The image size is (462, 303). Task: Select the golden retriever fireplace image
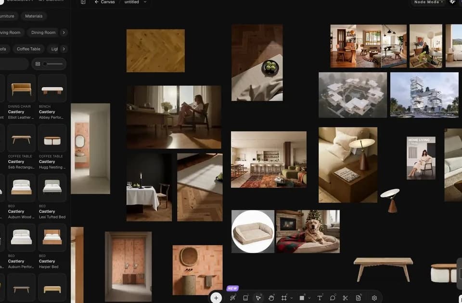[308, 231]
